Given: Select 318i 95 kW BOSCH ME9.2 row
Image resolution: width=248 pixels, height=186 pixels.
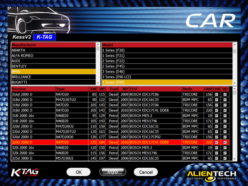Looking at the screenshot, I should point(120,116).
